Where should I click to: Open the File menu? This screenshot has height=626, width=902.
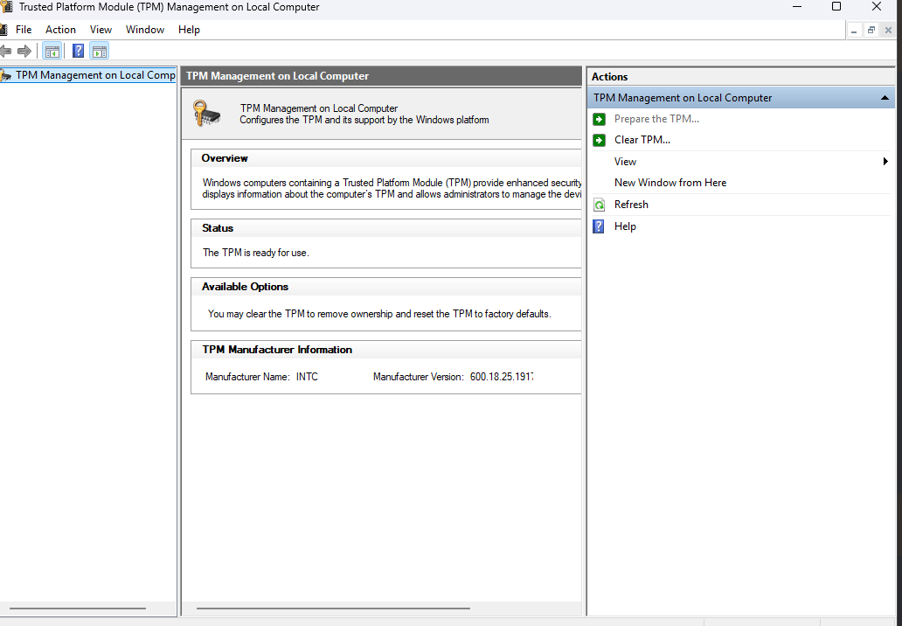click(24, 30)
